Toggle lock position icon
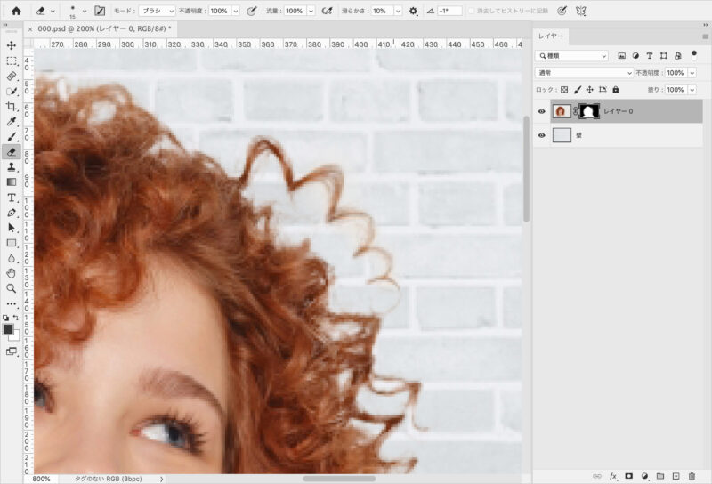Screen dimensions: 712x484 tap(590, 90)
